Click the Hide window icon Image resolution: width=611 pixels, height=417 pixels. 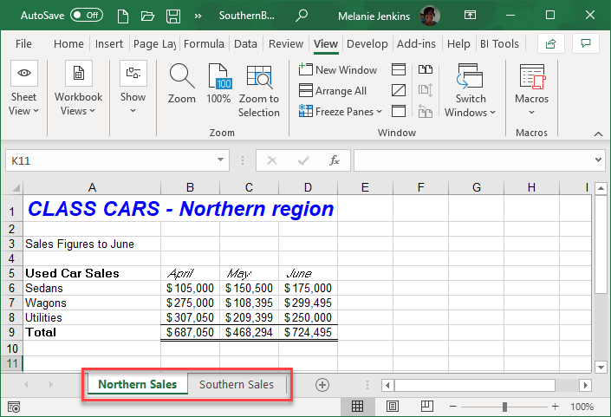tap(399, 90)
